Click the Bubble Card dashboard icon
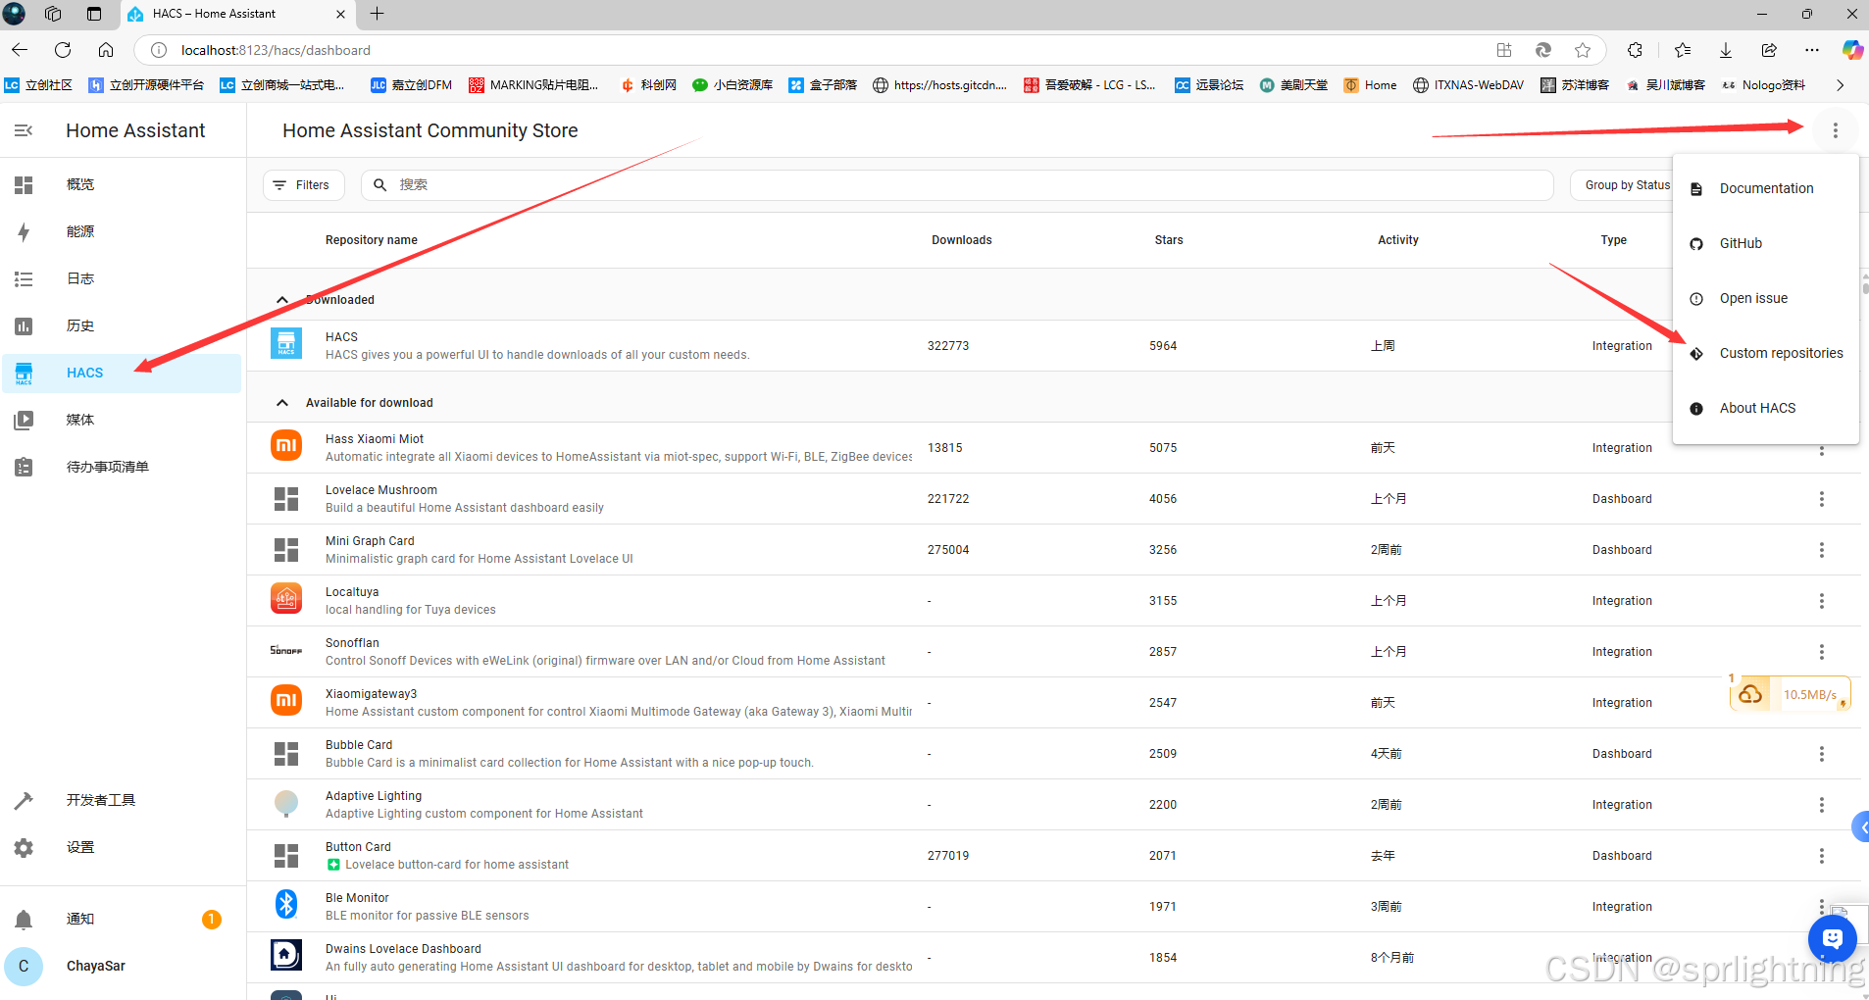 [286, 753]
